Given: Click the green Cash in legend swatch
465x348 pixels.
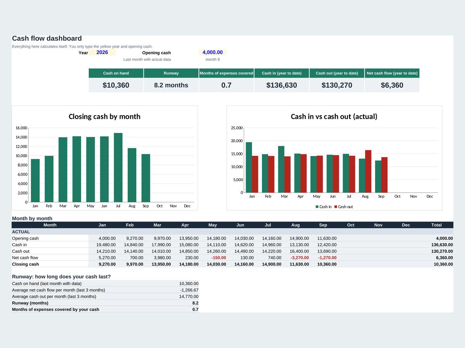Looking at the screenshot, I should (317, 207).
